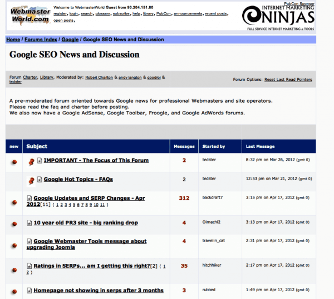Click the WebmasterWorld.com logo

pyautogui.click(x=30, y=16)
